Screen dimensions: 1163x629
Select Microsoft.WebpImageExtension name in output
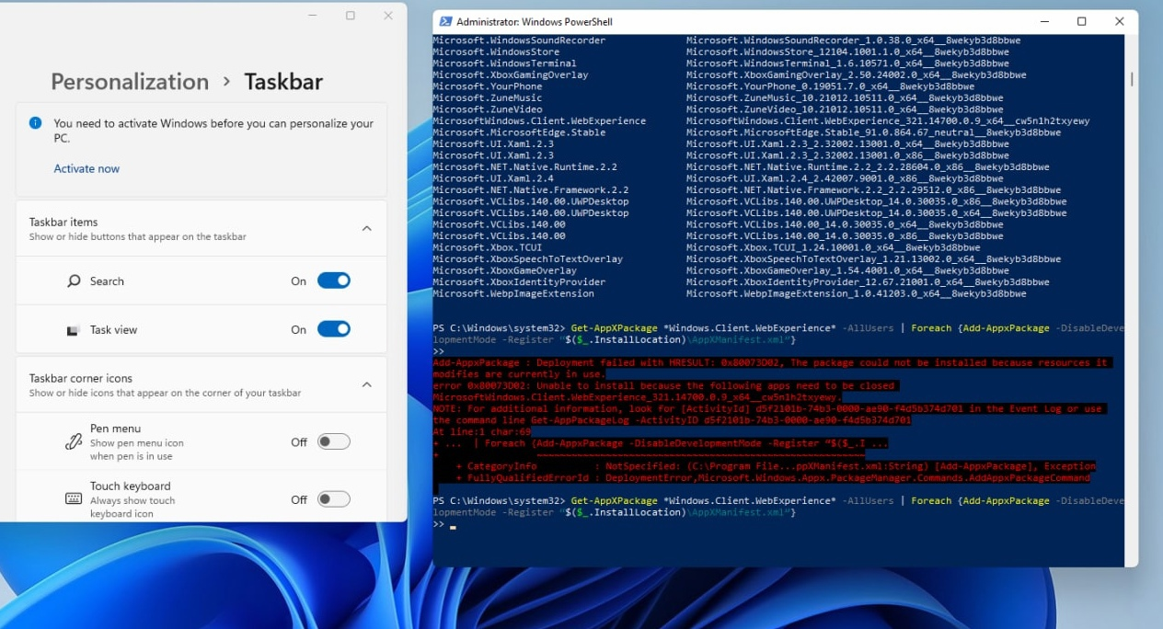point(513,293)
